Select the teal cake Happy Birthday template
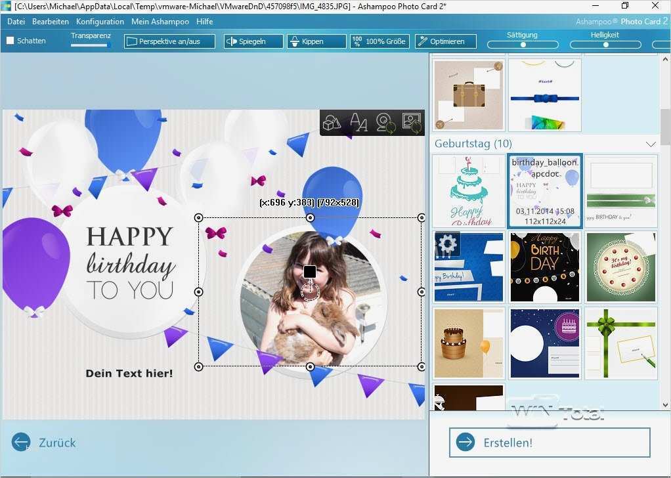This screenshot has height=478, width=671. coord(469,190)
